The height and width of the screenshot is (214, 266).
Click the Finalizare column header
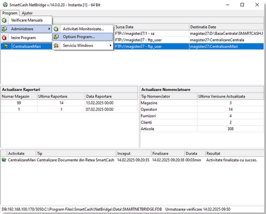(x=168, y=154)
